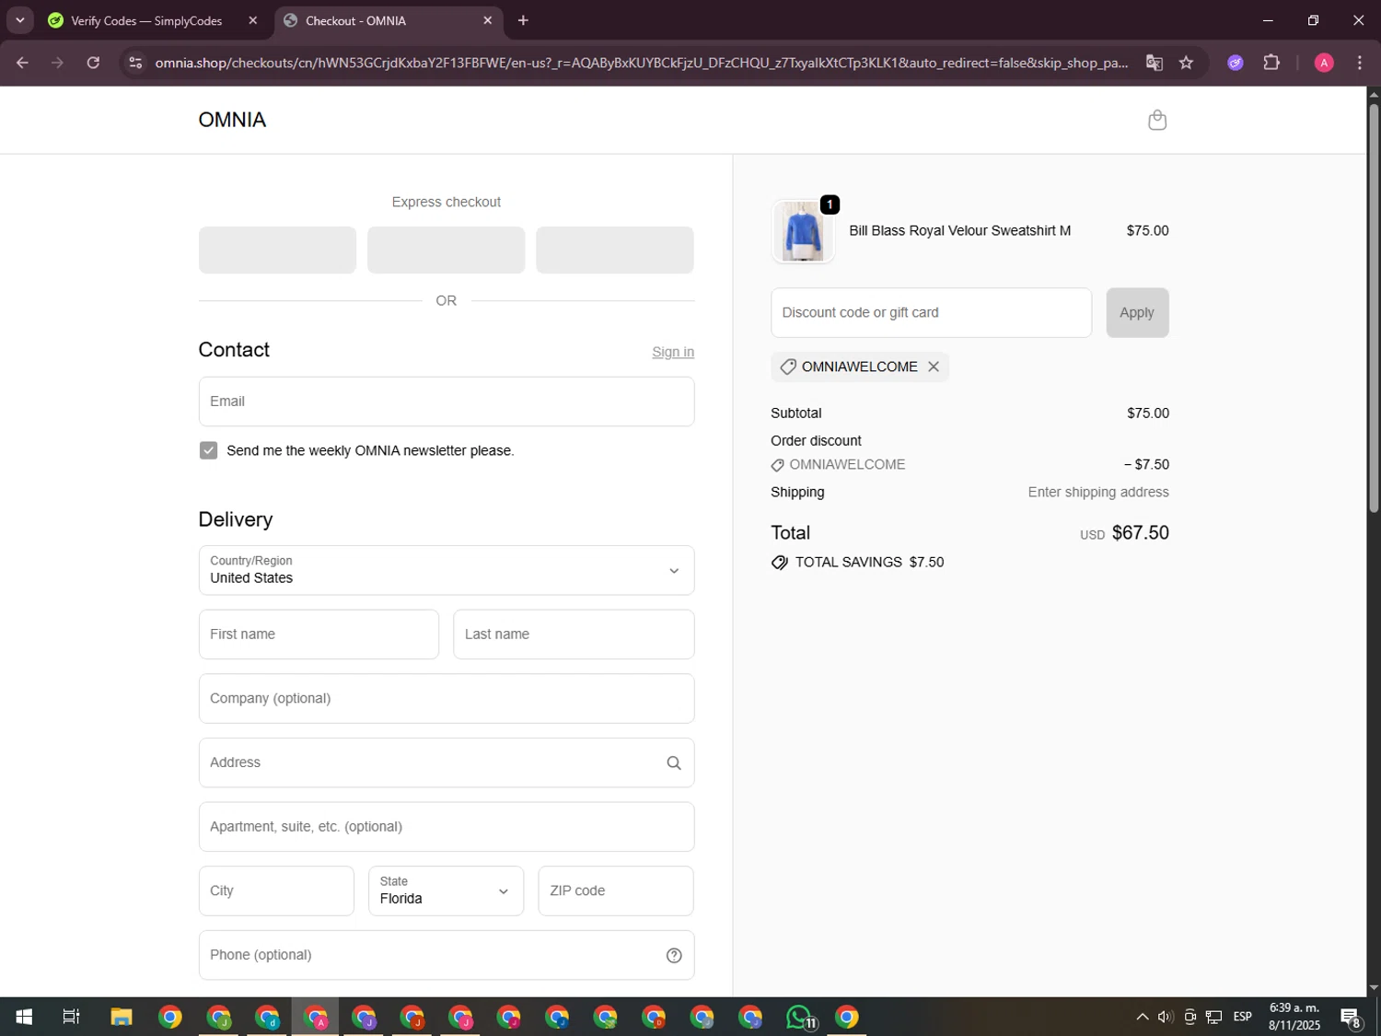
Task: Open the Windows Start menu
Action: pyautogui.click(x=24, y=1017)
